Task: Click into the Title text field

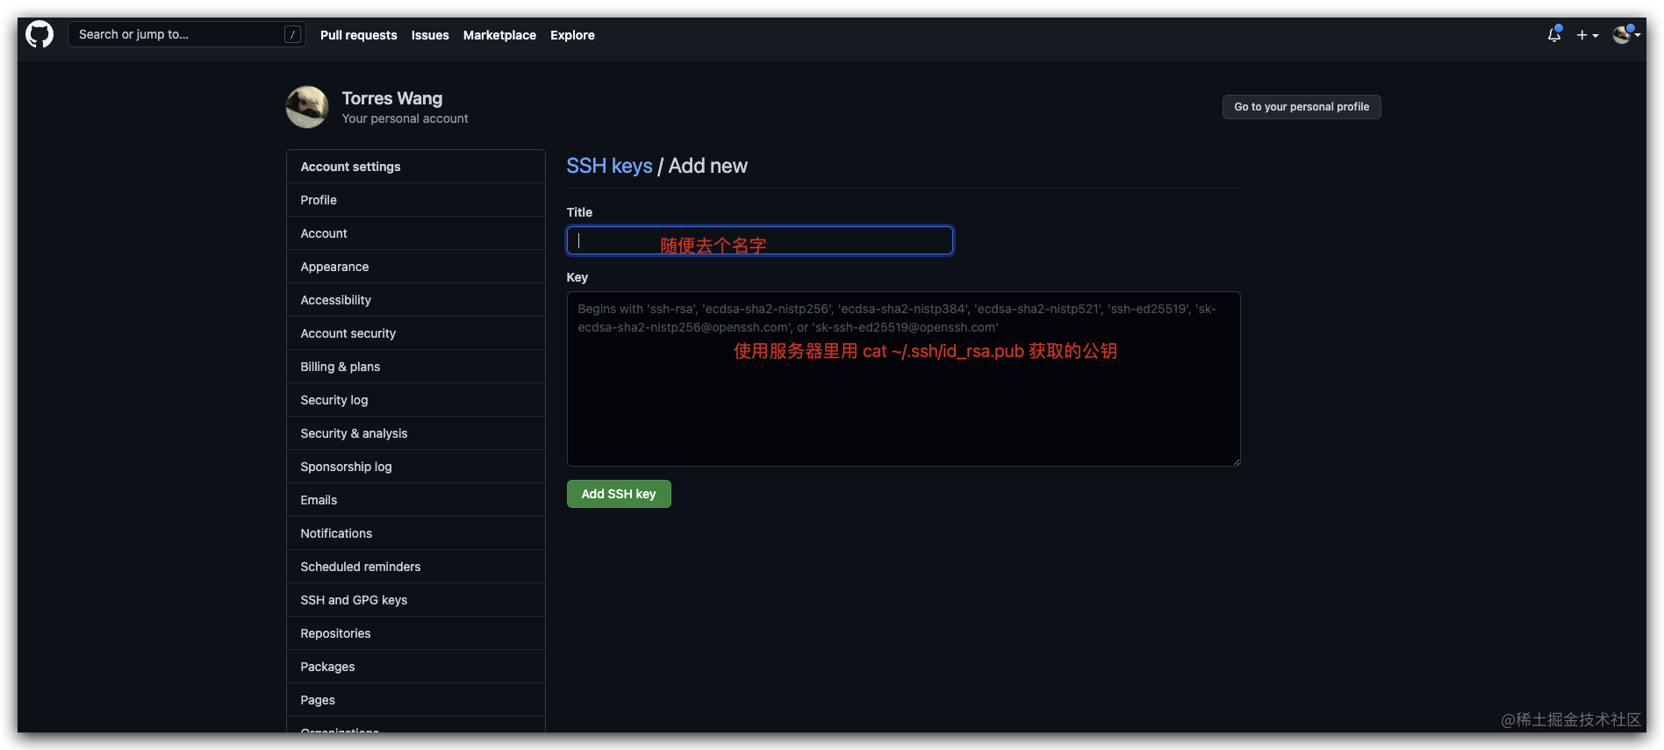Action: click(760, 240)
